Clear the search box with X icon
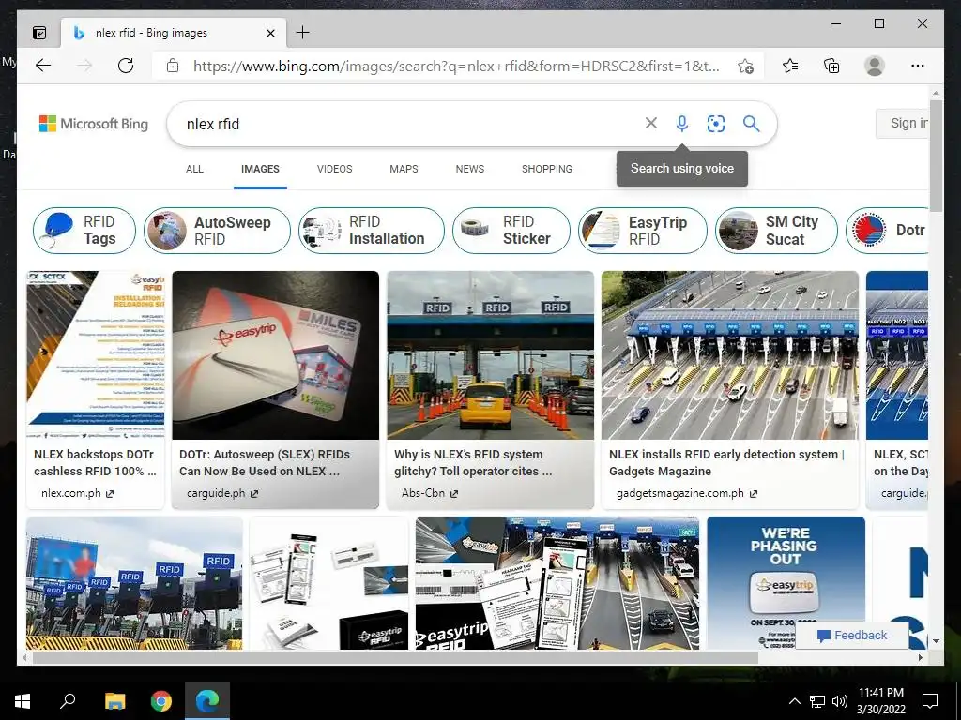961x720 pixels. 651,123
